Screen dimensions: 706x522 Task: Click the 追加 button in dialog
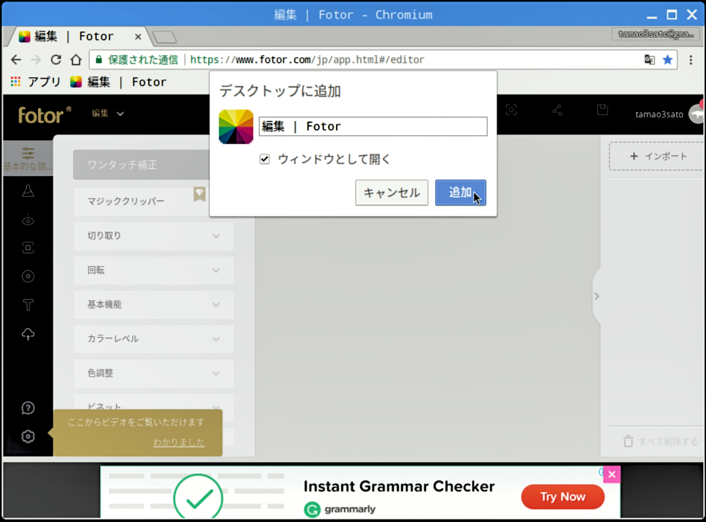(x=460, y=192)
